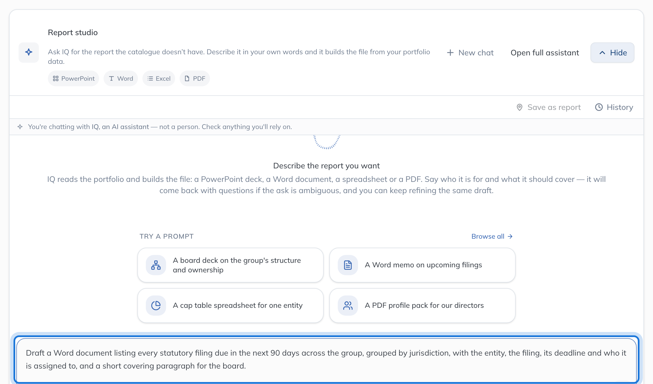This screenshot has width=653, height=384.
Task: Click the 'You're chatting with IQ' disclaimer text
Action: coord(160,127)
